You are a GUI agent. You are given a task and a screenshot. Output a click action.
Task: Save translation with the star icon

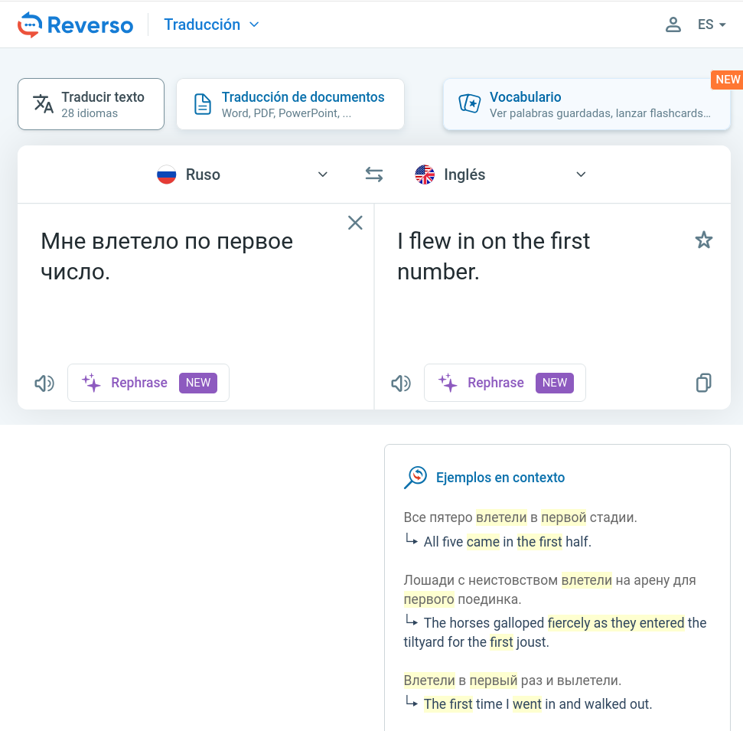pos(703,241)
